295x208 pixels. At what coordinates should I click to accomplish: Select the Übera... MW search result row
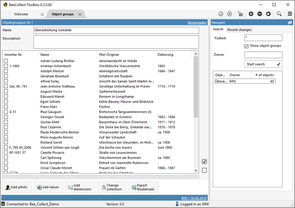coord(245,81)
